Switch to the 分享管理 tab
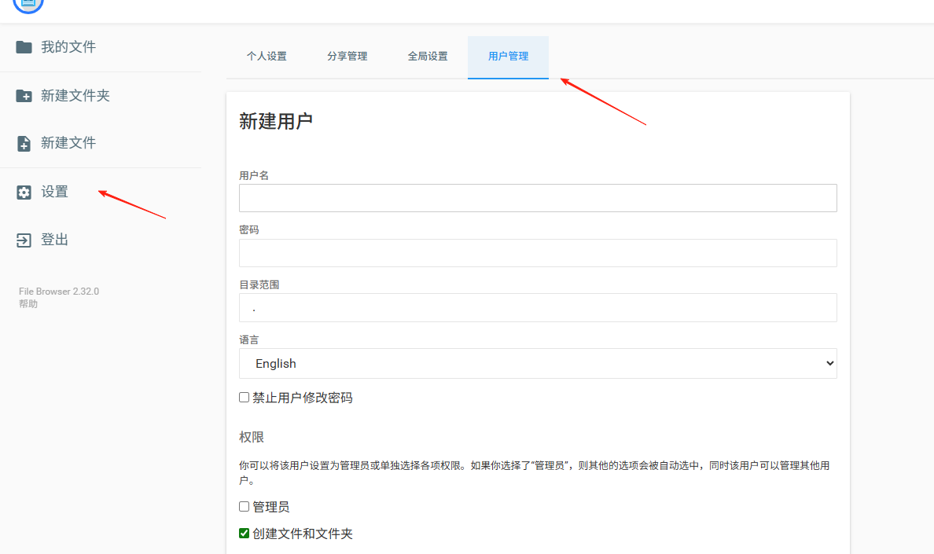This screenshot has width=934, height=554. pyautogui.click(x=347, y=57)
